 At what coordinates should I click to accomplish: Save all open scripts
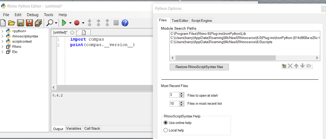tap(39, 23)
